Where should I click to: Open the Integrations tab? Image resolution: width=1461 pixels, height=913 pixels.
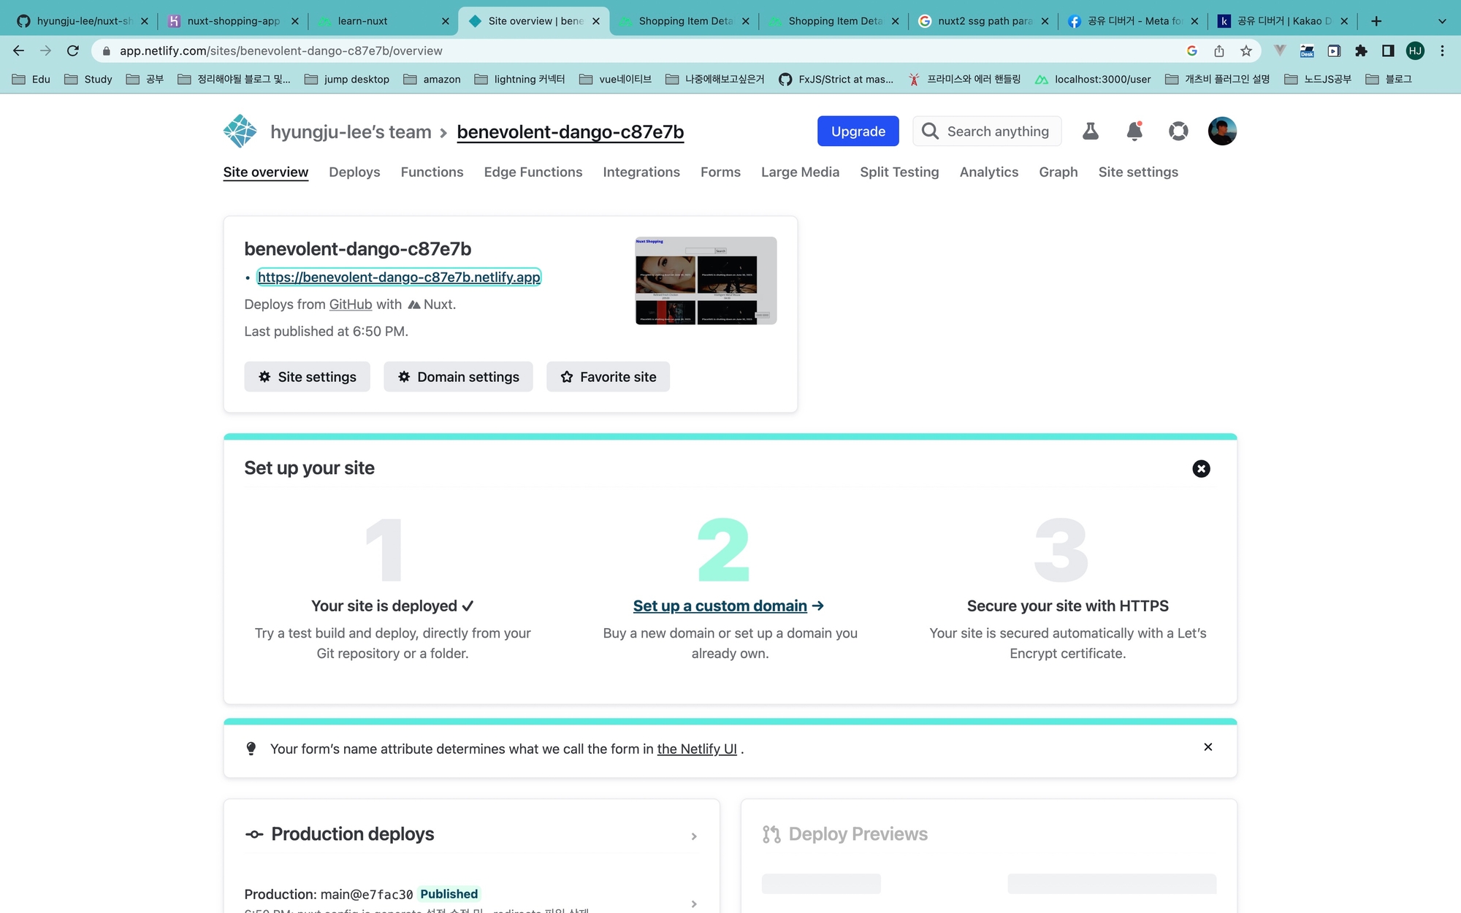641,172
